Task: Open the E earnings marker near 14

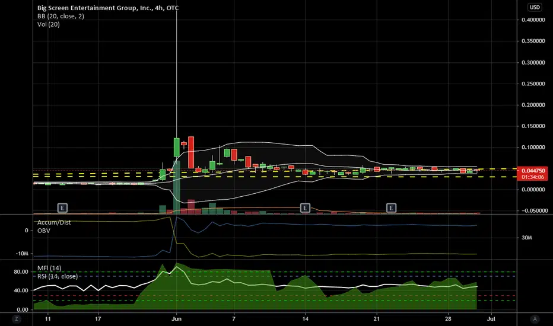Action: click(305, 208)
